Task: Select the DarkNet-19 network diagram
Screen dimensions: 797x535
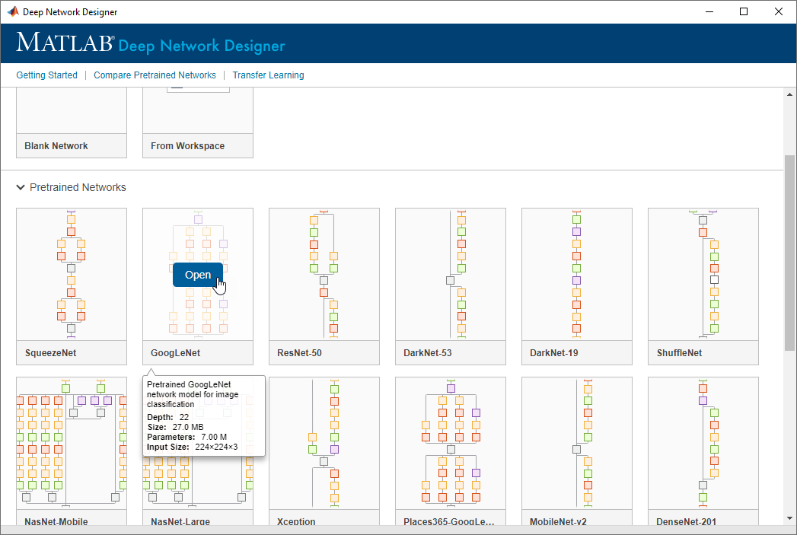Action: pyautogui.click(x=577, y=274)
